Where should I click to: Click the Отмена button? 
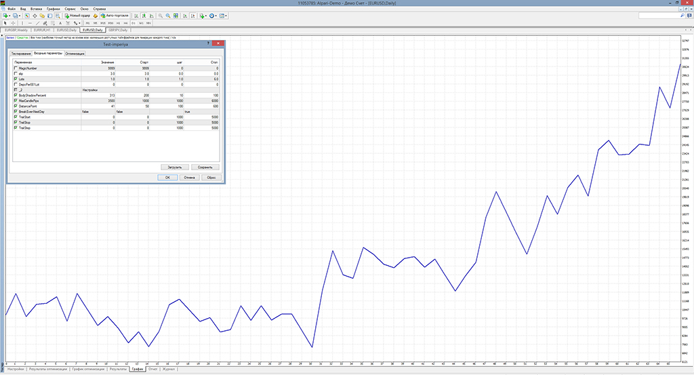pyautogui.click(x=190, y=178)
